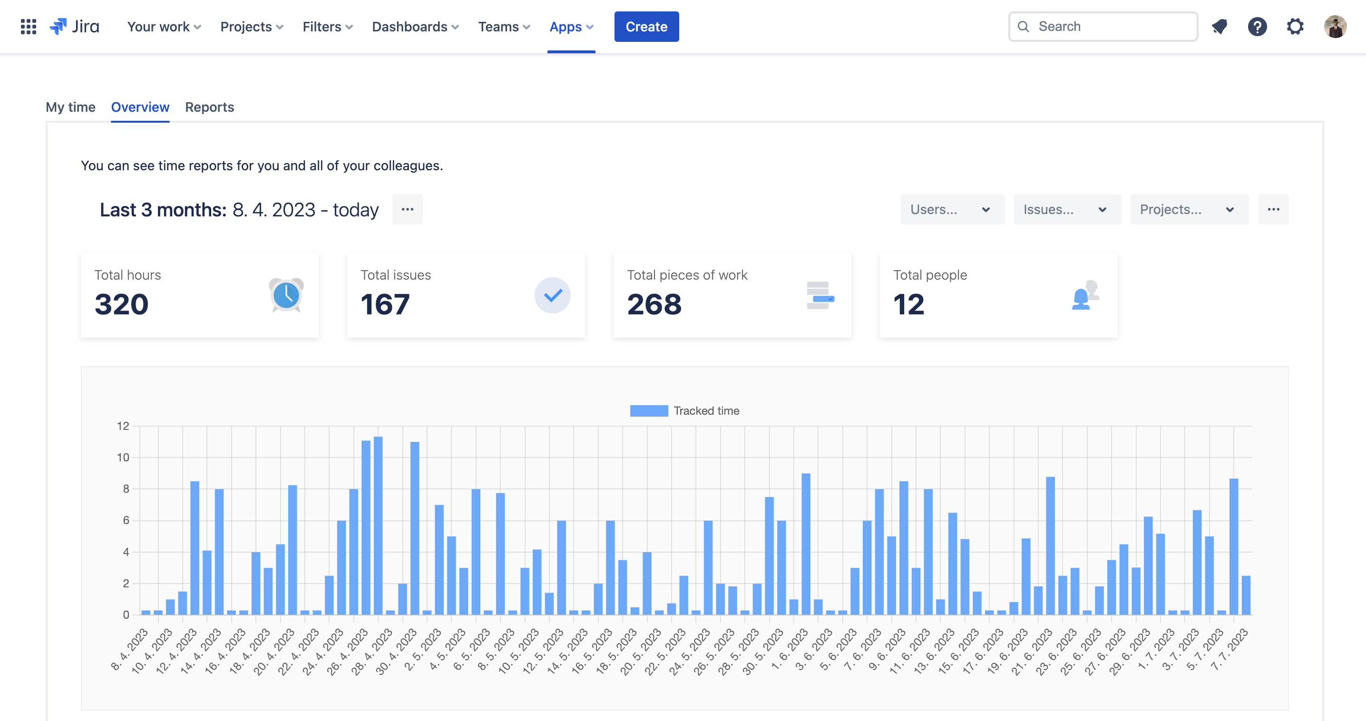This screenshot has width=1366, height=721.
Task: Click the total pieces of work stack icon
Action: click(x=820, y=294)
